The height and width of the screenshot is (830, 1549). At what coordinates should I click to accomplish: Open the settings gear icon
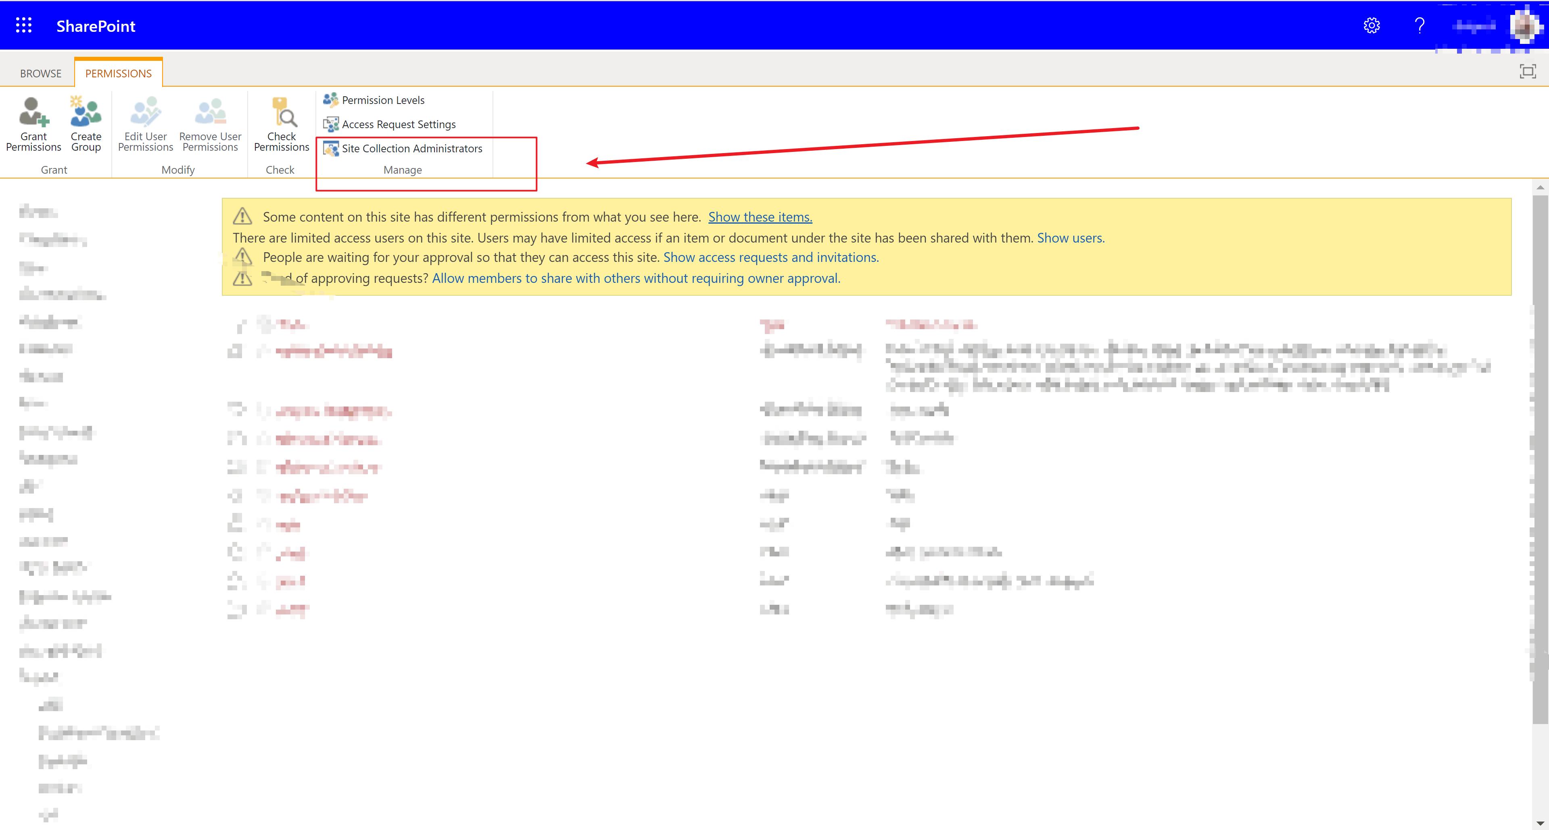click(x=1372, y=25)
